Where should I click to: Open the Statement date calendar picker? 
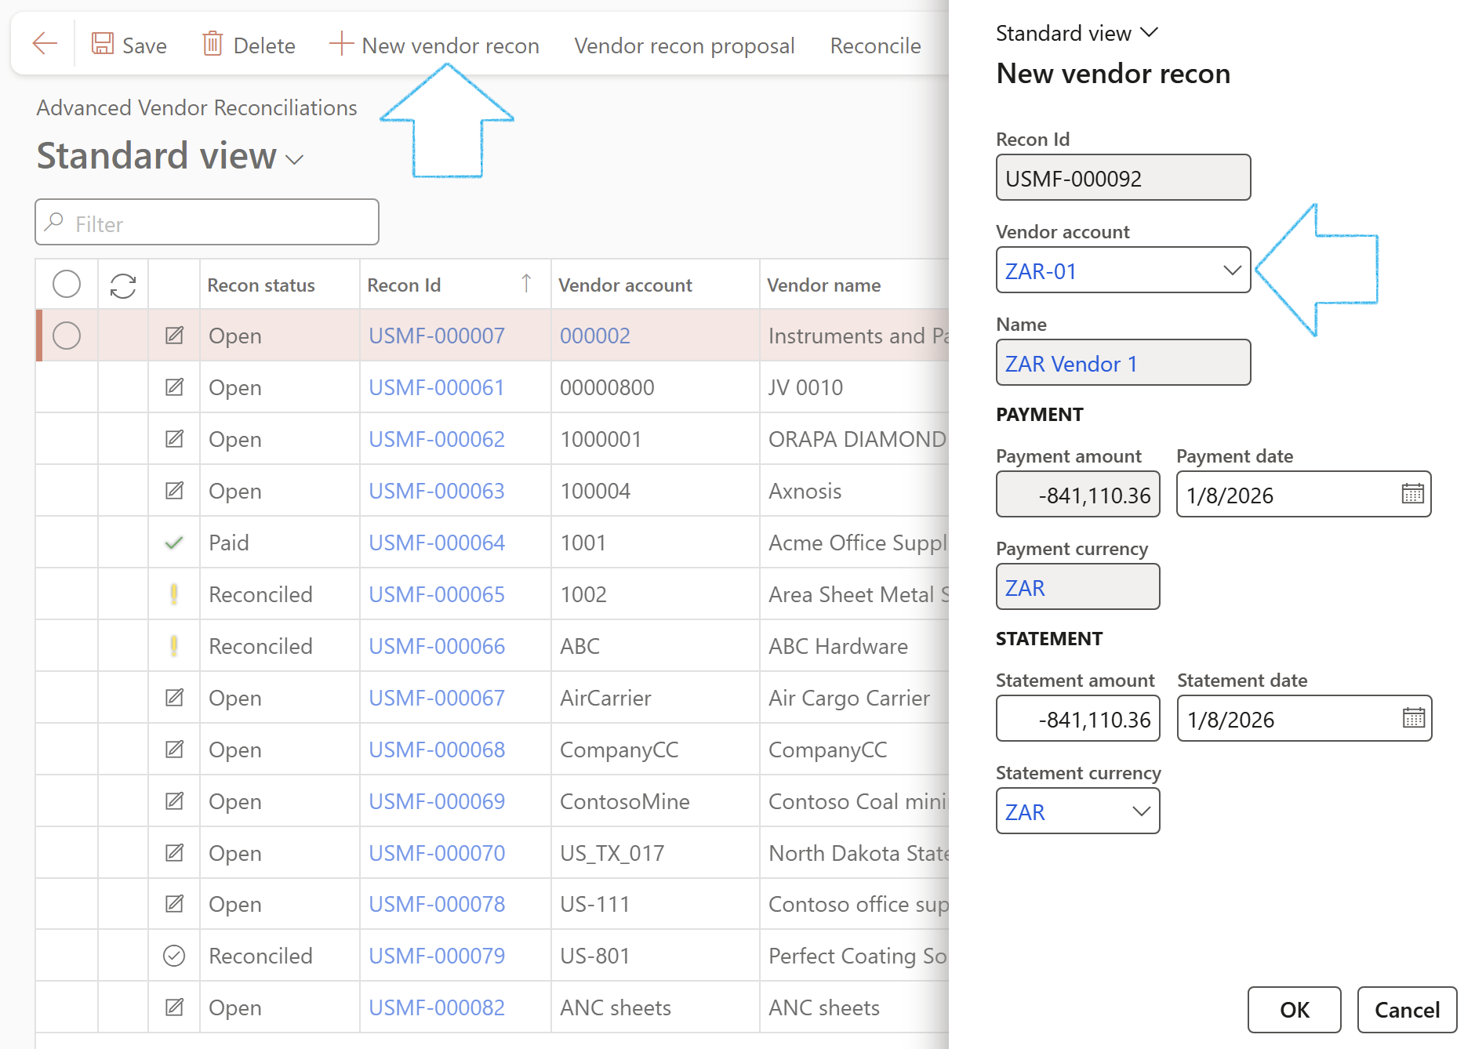(x=1413, y=718)
